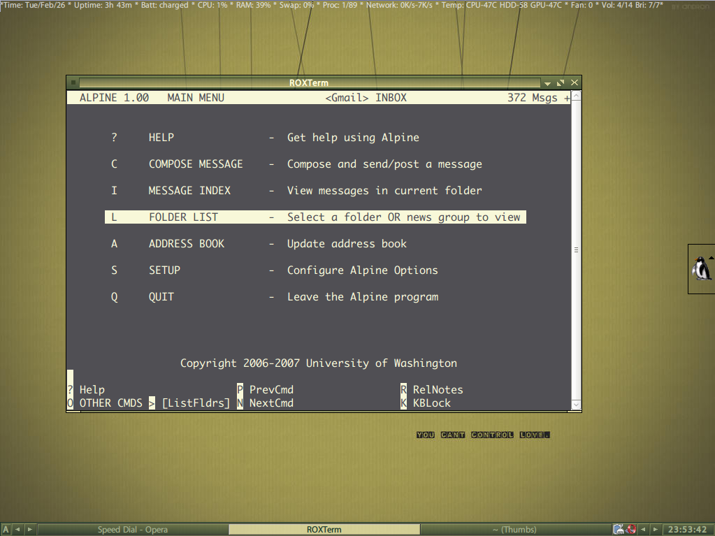Viewport: 715px width, 536px height.
Task: Shade the ROXTerm window with the down arrow
Action: pyautogui.click(x=548, y=83)
